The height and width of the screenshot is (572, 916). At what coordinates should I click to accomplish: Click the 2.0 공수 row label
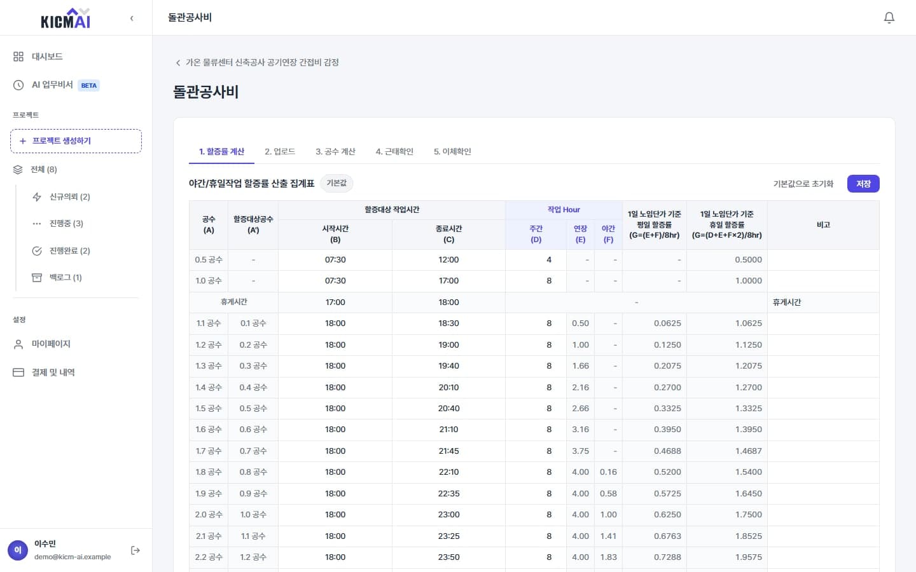[x=209, y=515]
